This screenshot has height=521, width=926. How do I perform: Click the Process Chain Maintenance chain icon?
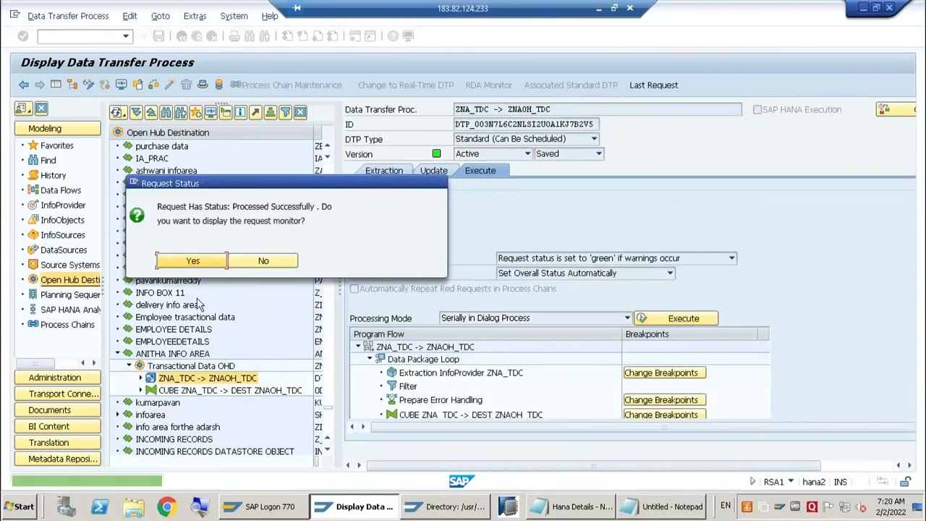tap(235, 85)
